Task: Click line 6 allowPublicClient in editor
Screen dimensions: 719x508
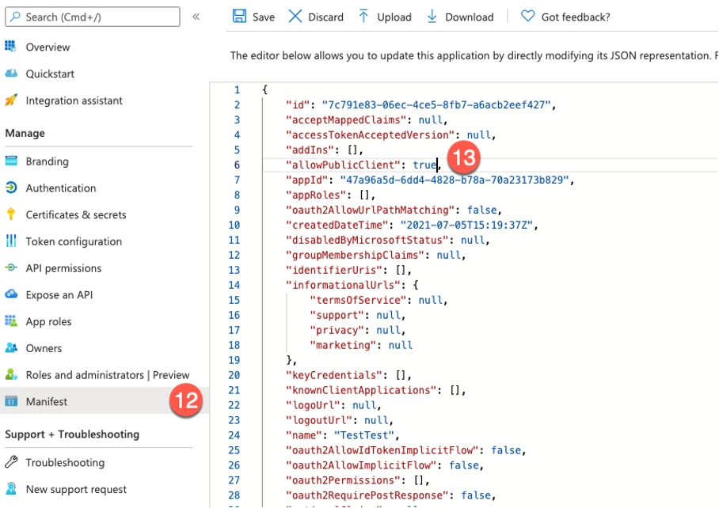Action: click(x=345, y=165)
